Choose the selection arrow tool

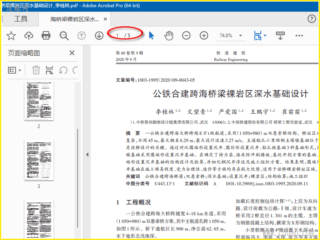[152, 36]
